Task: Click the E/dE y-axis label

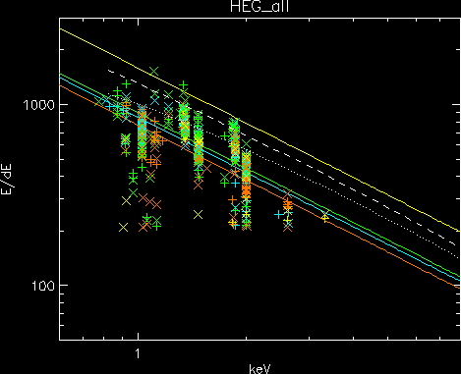Action: point(7,180)
